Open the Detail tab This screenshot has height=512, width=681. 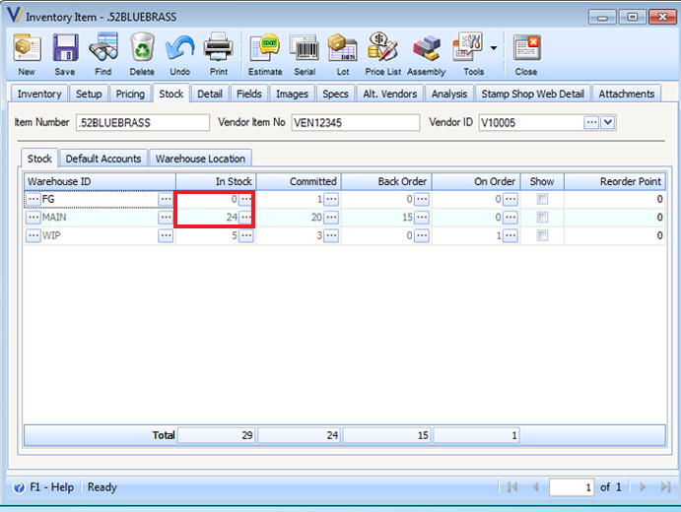[210, 94]
